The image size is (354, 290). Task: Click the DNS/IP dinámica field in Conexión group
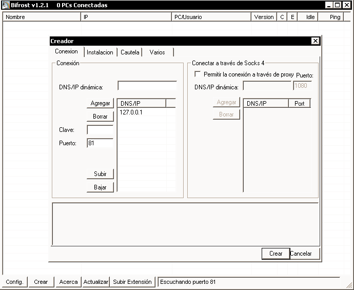coord(147,86)
